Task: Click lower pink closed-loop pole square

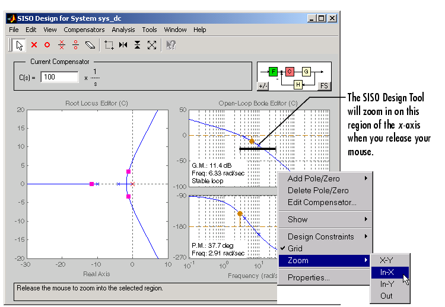Action: pyautogui.click(x=128, y=196)
